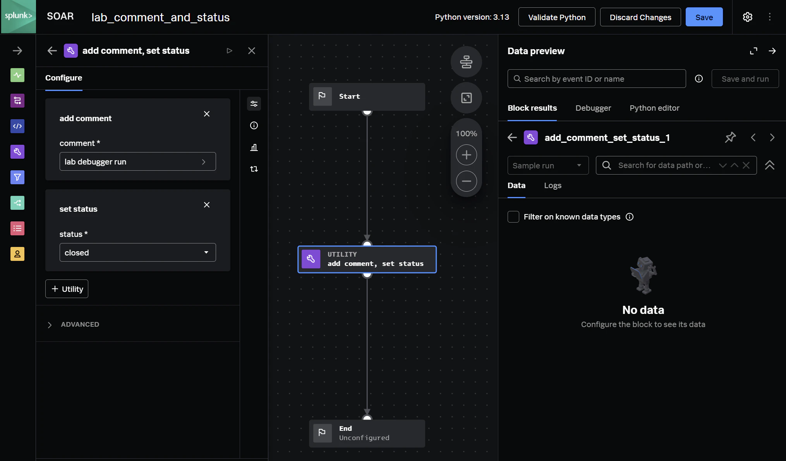Select the Decision block icon in sidebar
This screenshot has height=461, width=786.
pos(17,203)
